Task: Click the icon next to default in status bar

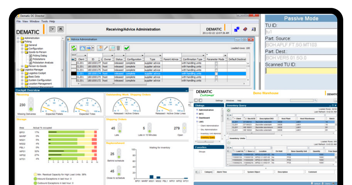Action: [x=312, y=183]
